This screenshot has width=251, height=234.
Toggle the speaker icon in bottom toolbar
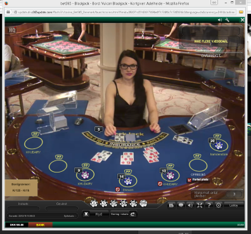click(x=190, y=205)
